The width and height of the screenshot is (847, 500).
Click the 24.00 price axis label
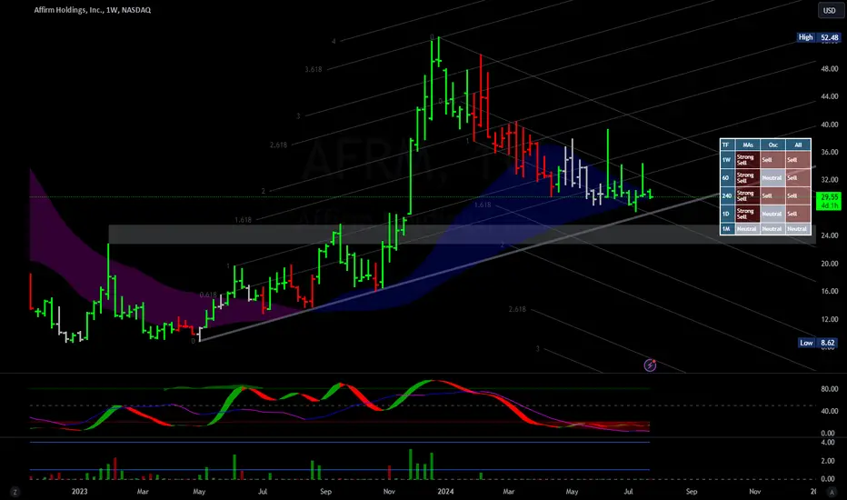[829, 235]
